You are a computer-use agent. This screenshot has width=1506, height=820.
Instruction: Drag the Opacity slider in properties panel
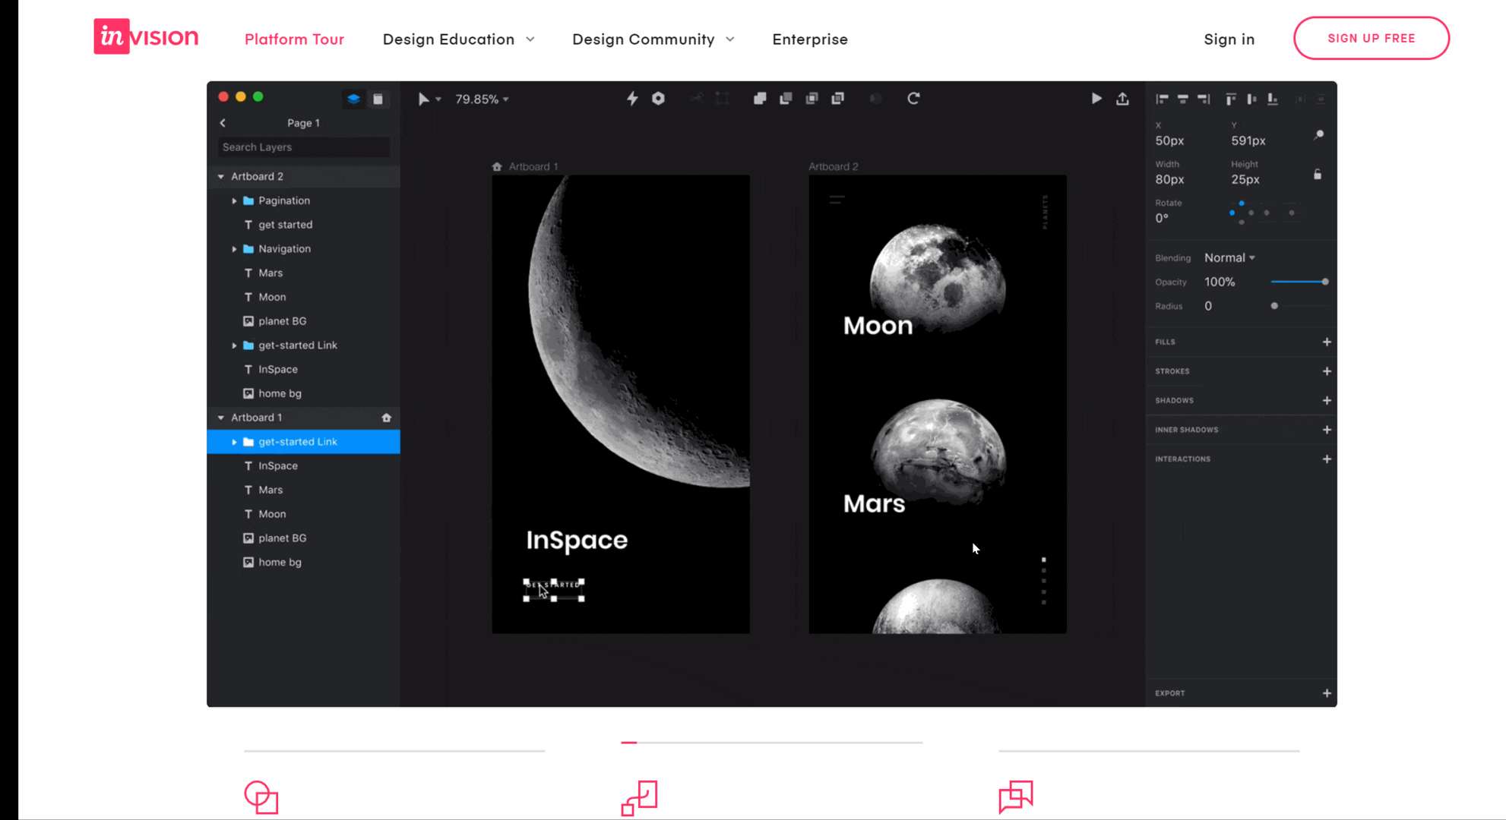pyautogui.click(x=1324, y=282)
